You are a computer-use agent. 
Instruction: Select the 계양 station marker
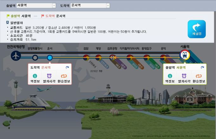pos(99,58)
